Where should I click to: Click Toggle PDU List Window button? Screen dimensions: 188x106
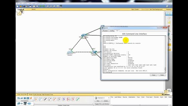pyautogui.click(x=102, y=104)
